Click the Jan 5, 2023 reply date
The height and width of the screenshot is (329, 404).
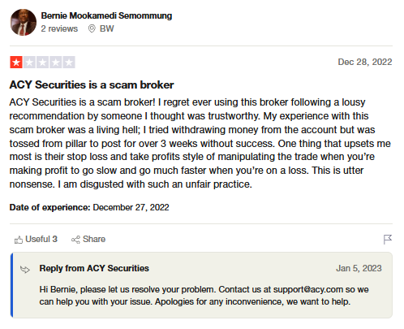click(359, 268)
